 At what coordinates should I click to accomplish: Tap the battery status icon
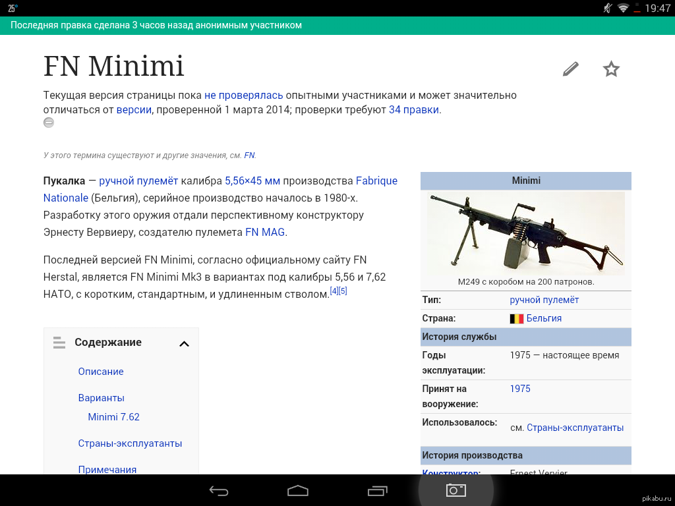pos(637,8)
